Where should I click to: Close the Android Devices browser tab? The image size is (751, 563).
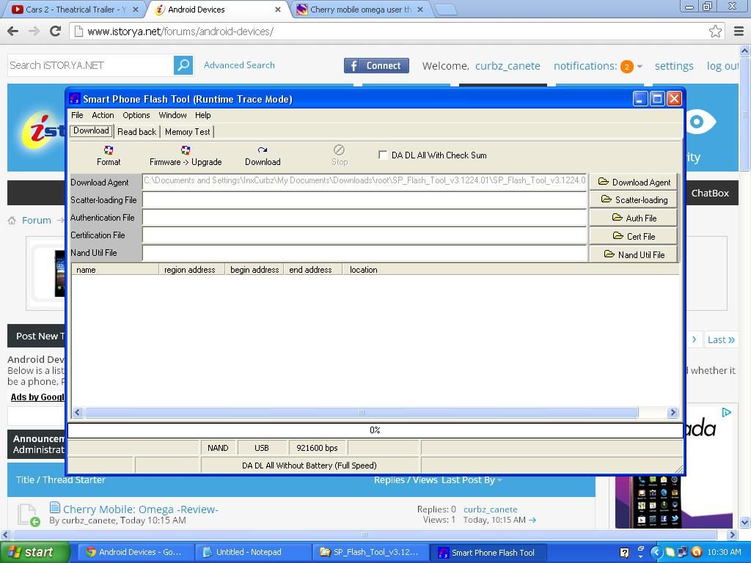tap(277, 10)
